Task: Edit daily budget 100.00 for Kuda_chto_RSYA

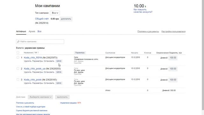Action: pos(173,57)
